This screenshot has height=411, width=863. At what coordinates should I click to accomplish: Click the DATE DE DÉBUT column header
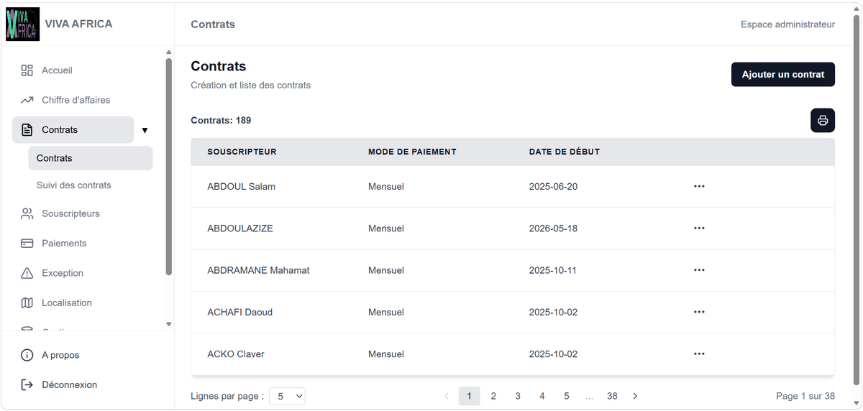coord(565,152)
